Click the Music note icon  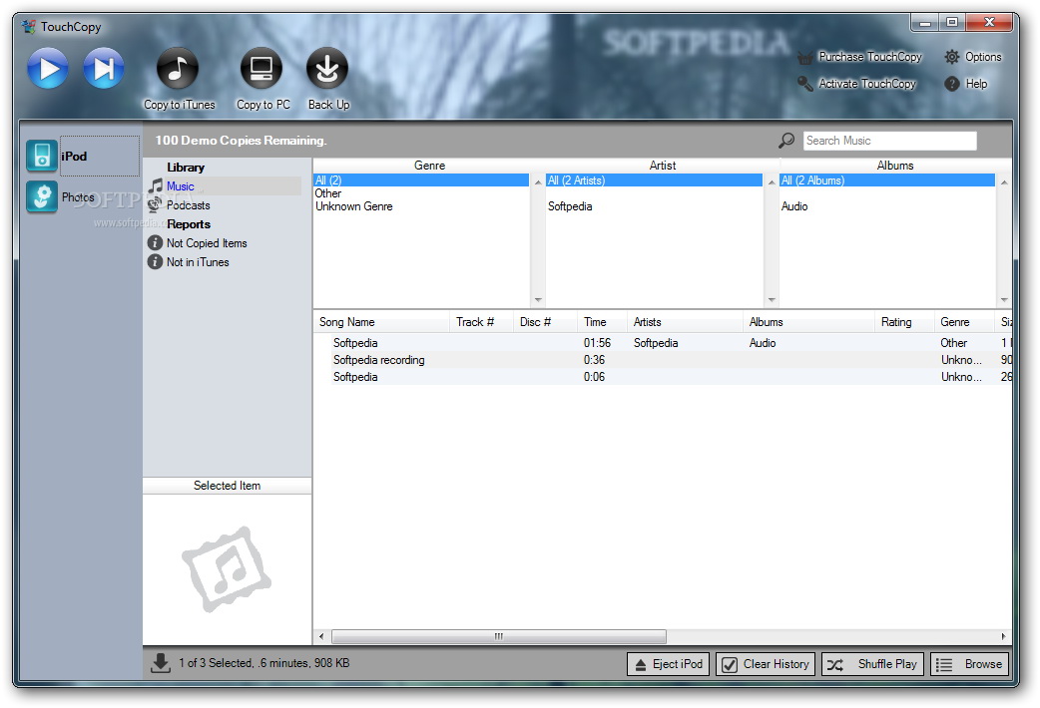point(156,186)
